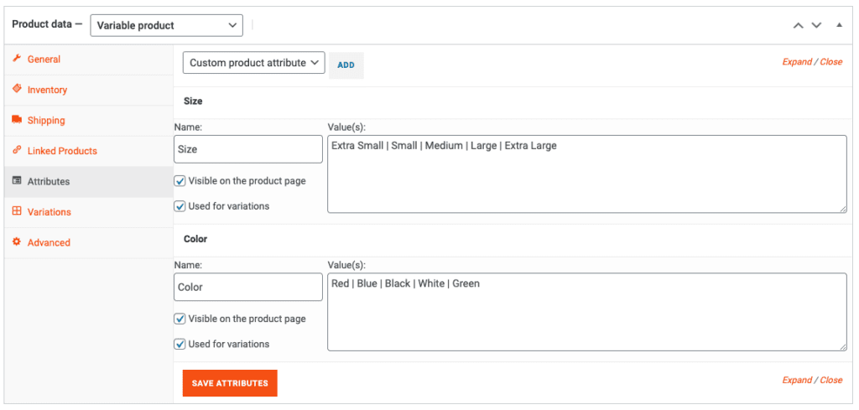Screen dimensions: 859x410
Task: Select the Attributes tab
Action: tap(89, 182)
